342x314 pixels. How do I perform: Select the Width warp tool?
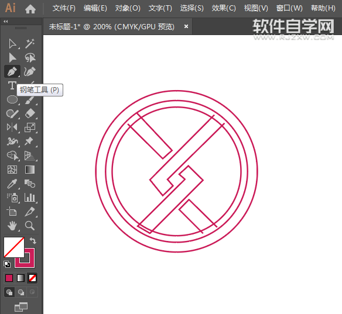click(x=12, y=142)
